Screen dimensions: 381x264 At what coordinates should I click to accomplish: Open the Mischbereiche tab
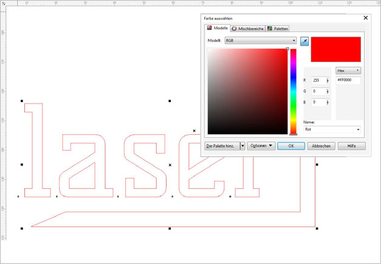(247, 29)
